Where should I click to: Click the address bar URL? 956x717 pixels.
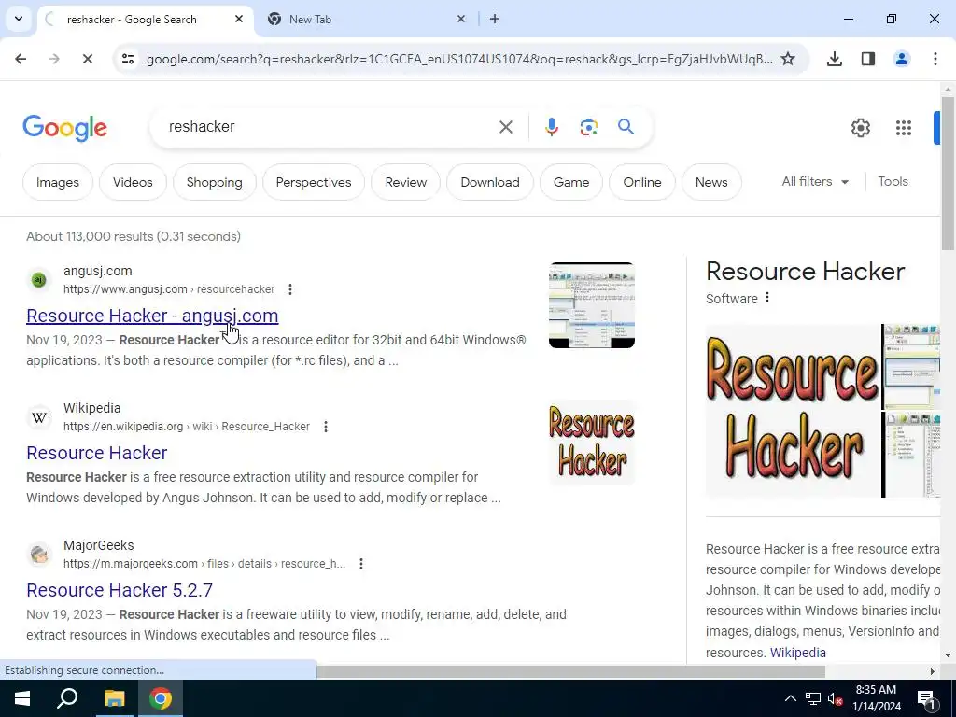point(459,59)
